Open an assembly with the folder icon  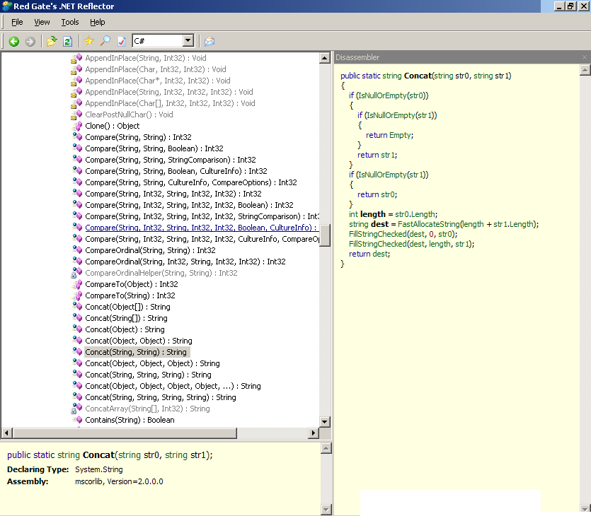pos(52,42)
